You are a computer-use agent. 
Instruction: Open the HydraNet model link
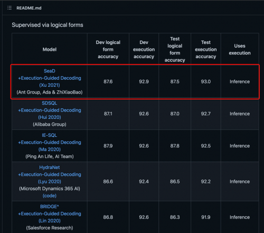coord(50,167)
